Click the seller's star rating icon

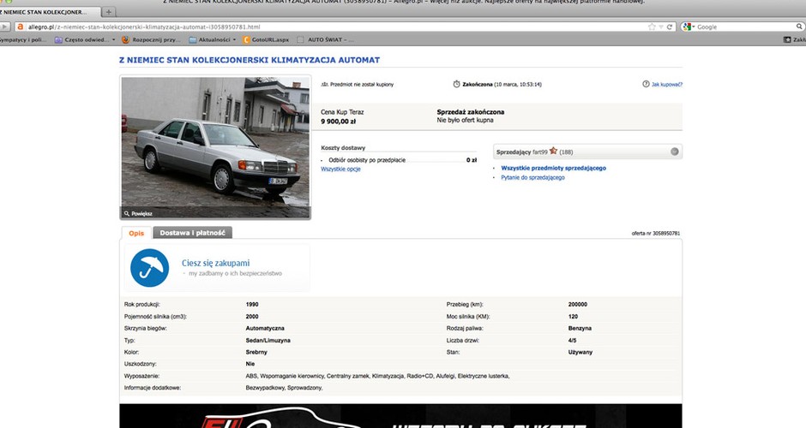[x=553, y=151]
